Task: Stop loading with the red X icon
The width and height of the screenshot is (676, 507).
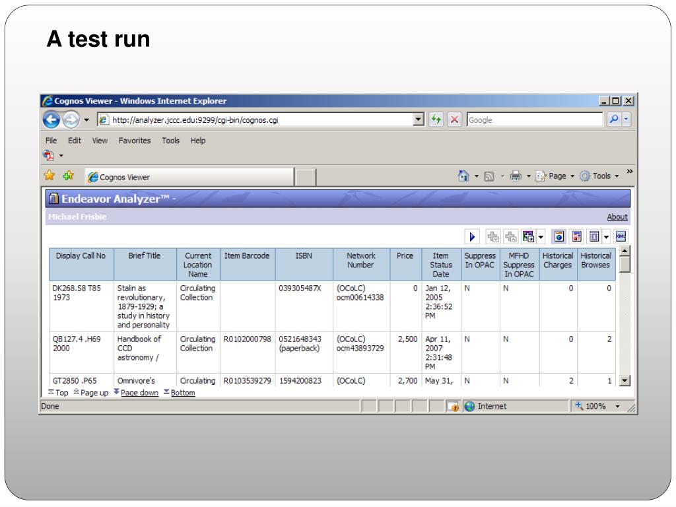Action: (x=454, y=119)
